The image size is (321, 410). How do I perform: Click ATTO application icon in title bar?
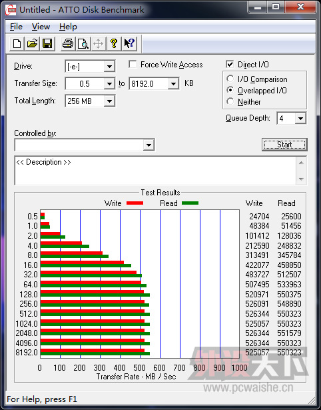(x=11, y=10)
